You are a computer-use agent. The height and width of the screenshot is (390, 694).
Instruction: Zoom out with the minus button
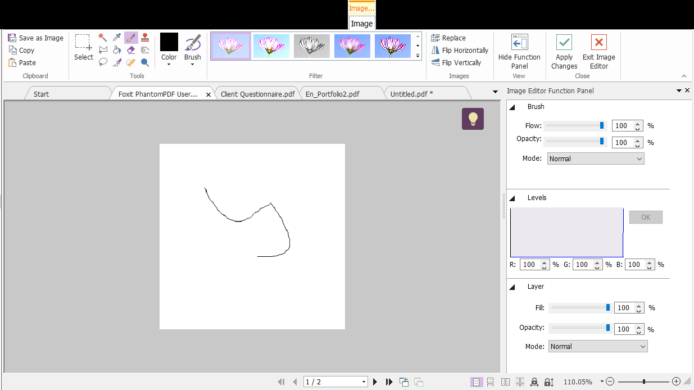click(610, 382)
